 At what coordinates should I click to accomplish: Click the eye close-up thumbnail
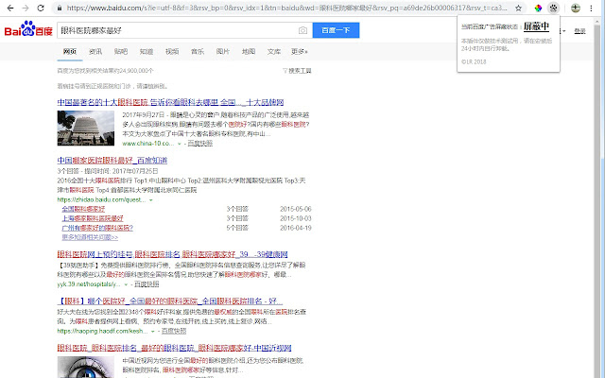point(86,367)
